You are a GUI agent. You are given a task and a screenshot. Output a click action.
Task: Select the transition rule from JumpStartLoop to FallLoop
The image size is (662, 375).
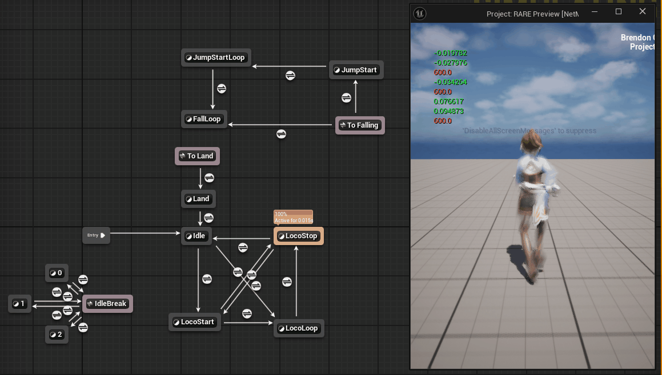222,89
